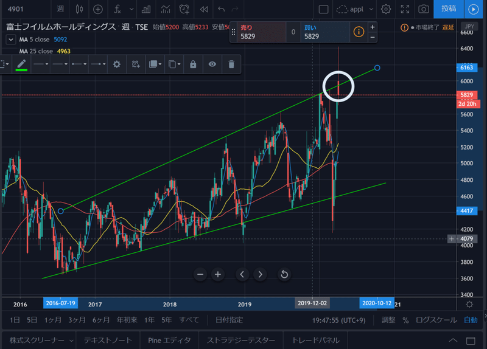Click the play button beside 投稿

tap(474, 9)
